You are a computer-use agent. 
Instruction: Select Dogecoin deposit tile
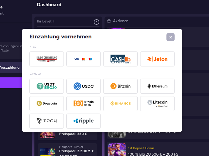coord(47,104)
